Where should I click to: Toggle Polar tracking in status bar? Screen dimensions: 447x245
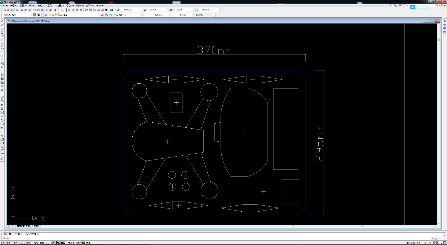(x=53, y=243)
